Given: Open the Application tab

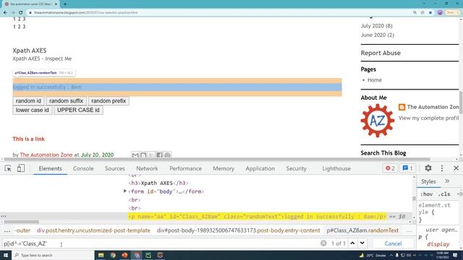Looking at the screenshot, I should point(260,168).
